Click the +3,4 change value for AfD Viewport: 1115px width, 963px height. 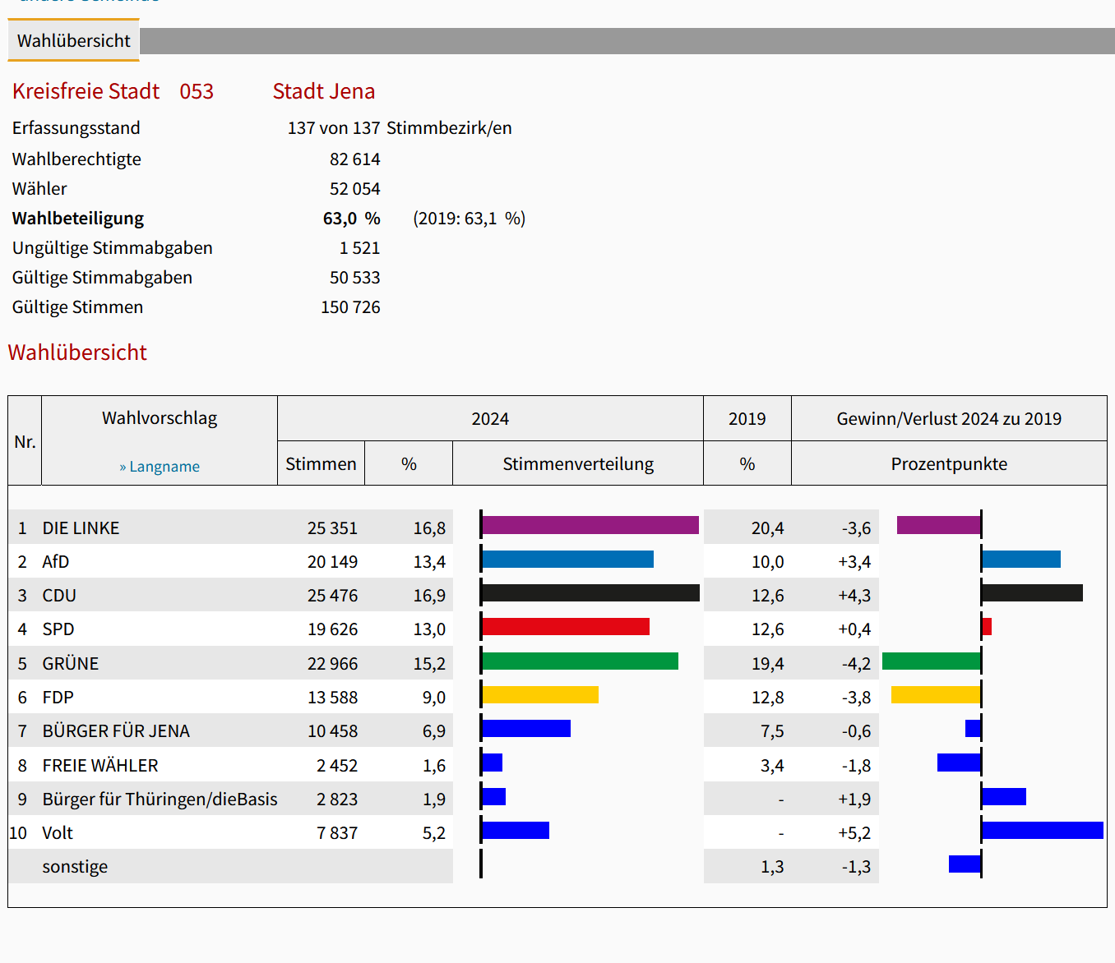854,562
